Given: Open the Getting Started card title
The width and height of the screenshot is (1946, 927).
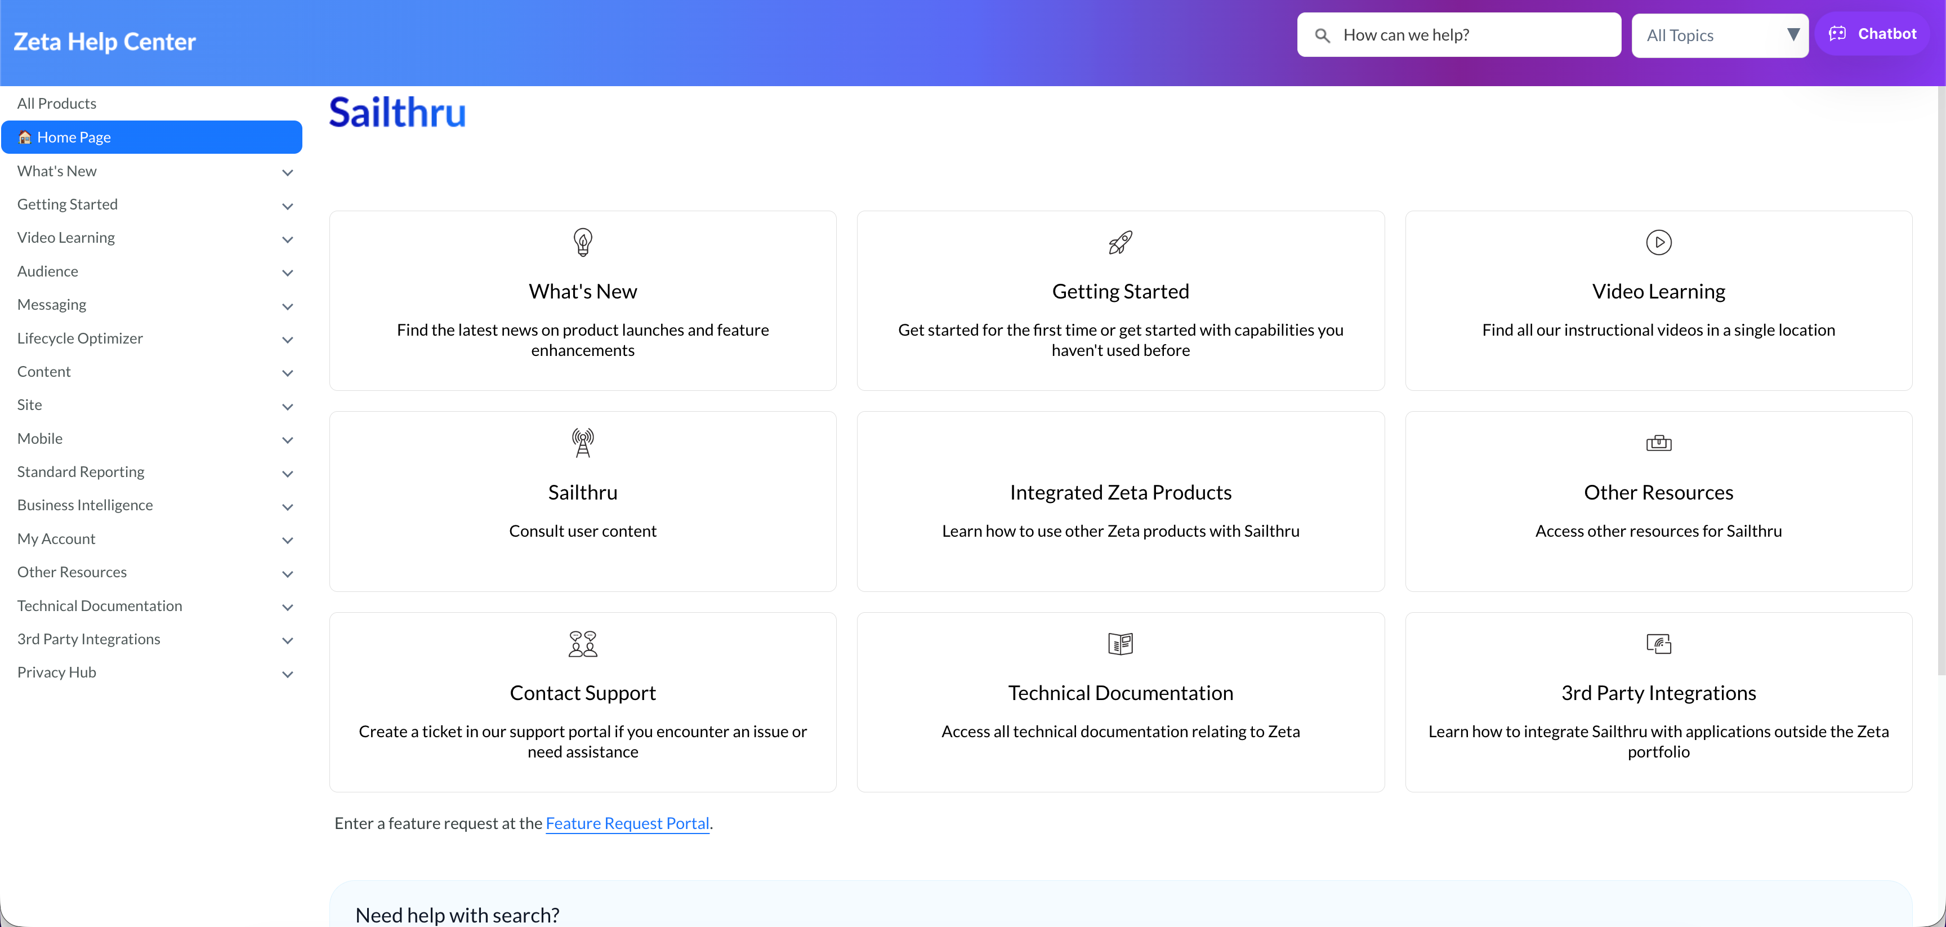Looking at the screenshot, I should coord(1121,292).
